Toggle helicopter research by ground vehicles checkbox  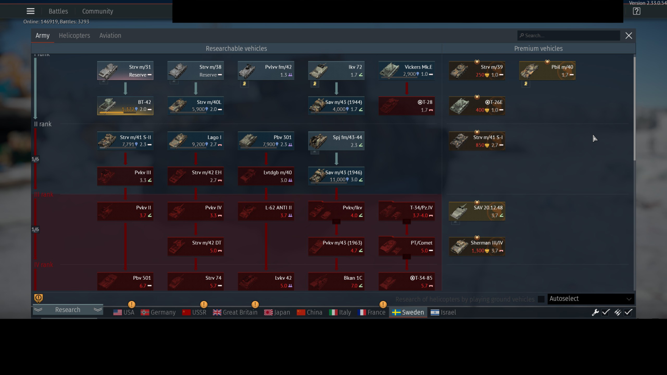click(x=541, y=299)
